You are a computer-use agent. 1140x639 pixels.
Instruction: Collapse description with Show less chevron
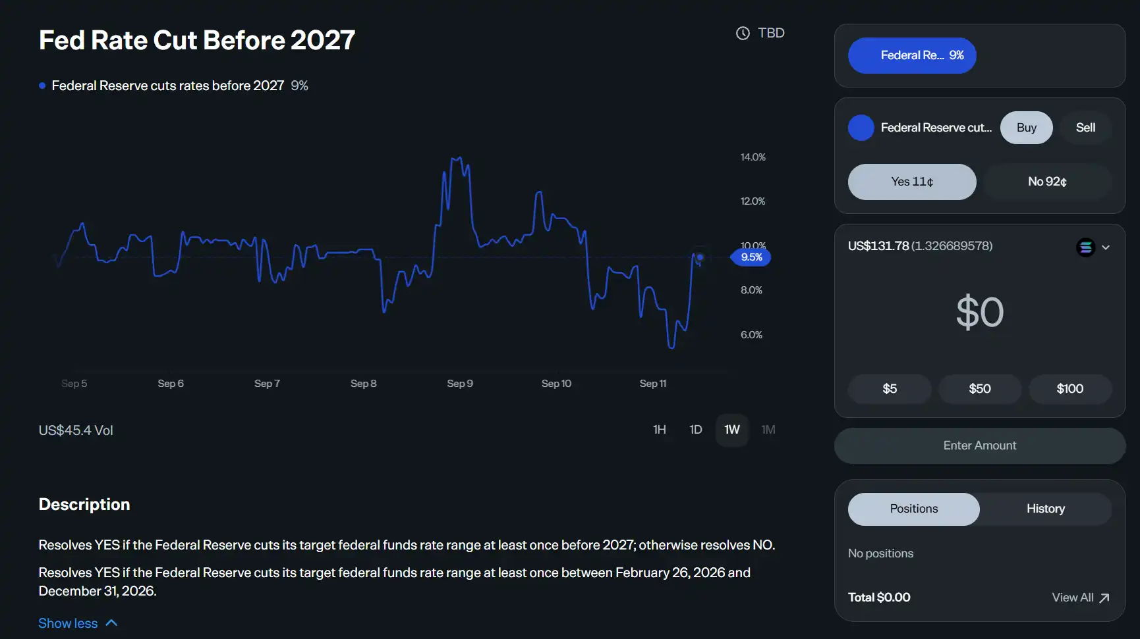[x=111, y=623]
